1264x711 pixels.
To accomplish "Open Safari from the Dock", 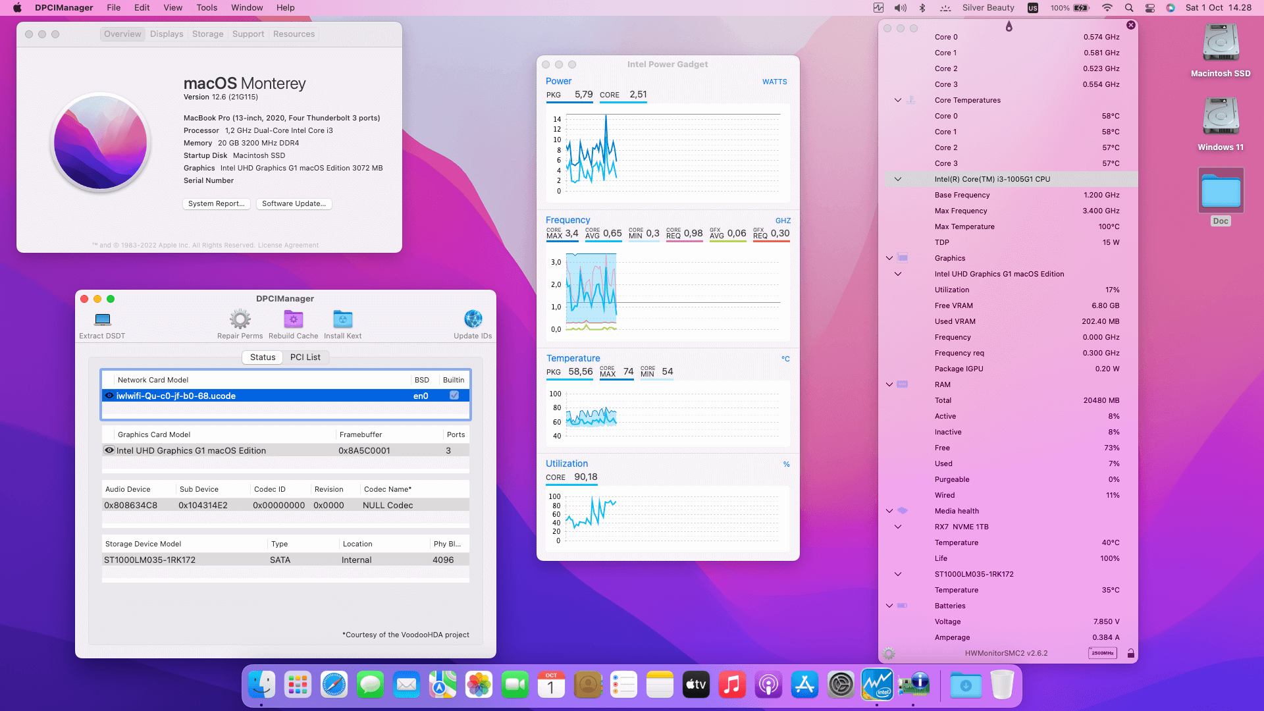I will pyautogui.click(x=334, y=685).
